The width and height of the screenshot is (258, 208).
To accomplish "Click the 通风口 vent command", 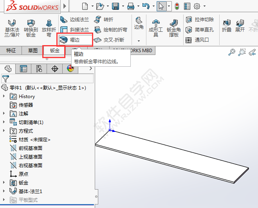I will 197,40.
